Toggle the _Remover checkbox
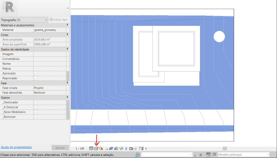Screen dimensions: 277x158 coord(35,117)
